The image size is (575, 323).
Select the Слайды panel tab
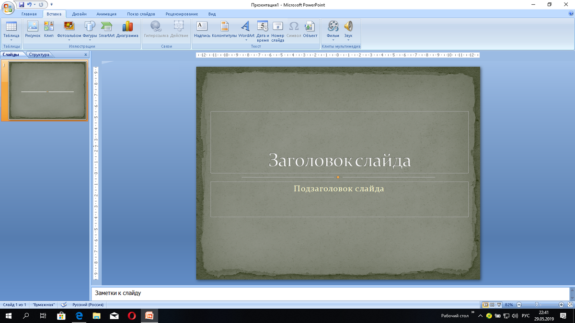coord(11,55)
